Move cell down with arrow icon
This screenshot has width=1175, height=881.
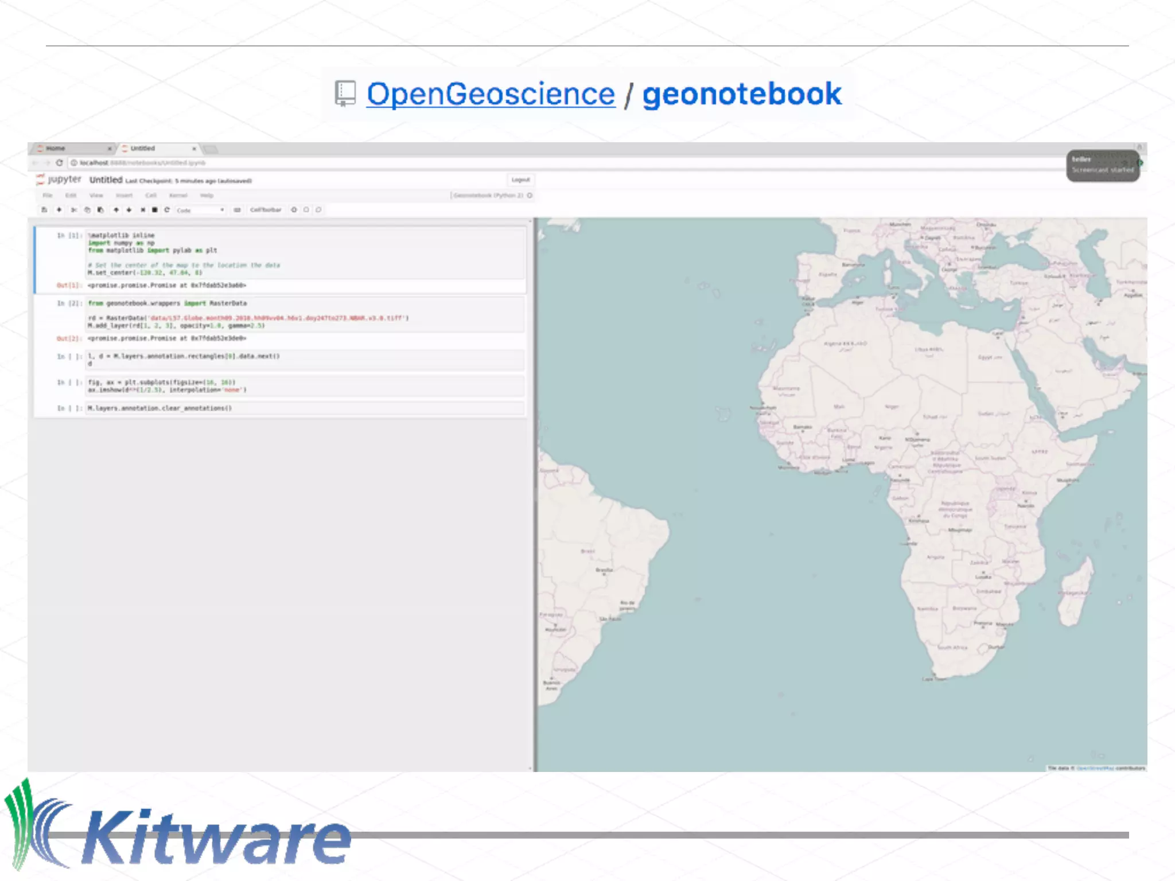[129, 210]
